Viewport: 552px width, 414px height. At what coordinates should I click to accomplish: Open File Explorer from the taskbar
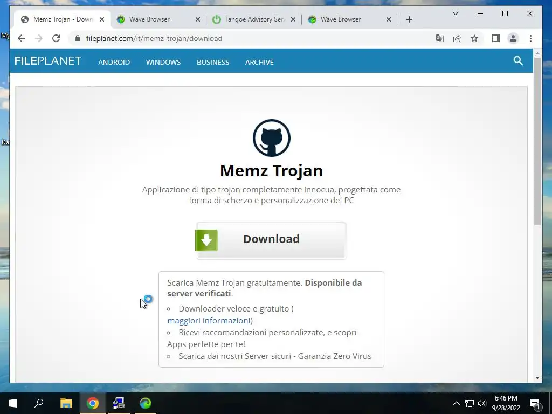pyautogui.click(x=66, y=403)
